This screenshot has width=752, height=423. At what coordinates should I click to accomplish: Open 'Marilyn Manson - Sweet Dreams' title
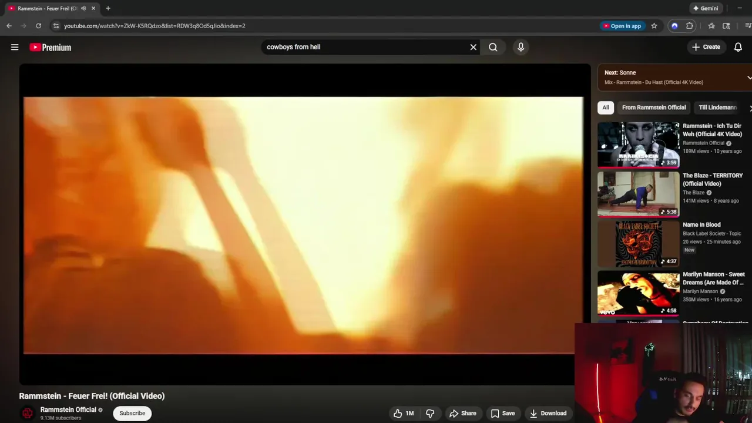pos(714,278)
